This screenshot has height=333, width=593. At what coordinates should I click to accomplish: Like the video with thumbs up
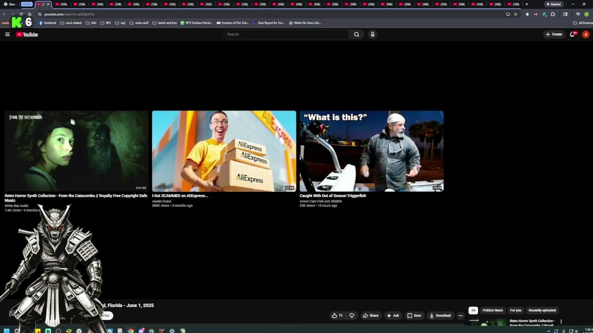coord(337,315)
